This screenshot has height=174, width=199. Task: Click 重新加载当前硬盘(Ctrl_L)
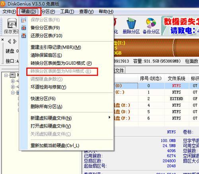[x=55, y=146]
